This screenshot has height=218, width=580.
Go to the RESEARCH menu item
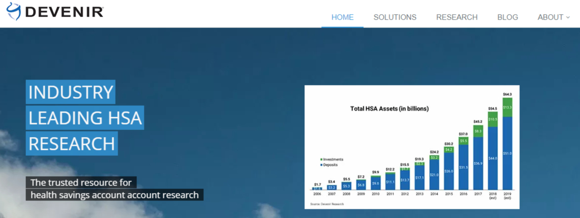(457, 17)
